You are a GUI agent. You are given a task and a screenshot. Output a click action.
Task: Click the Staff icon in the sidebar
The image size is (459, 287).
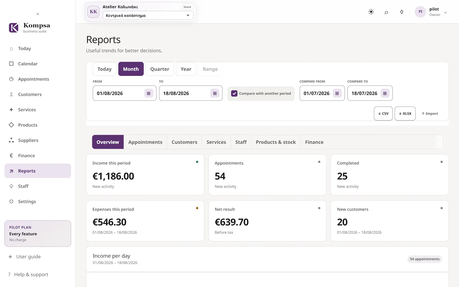[x=11, y=186]
